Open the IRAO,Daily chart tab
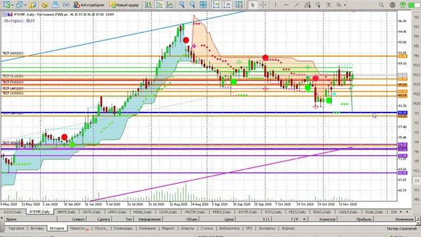 (x=322, y=212)
